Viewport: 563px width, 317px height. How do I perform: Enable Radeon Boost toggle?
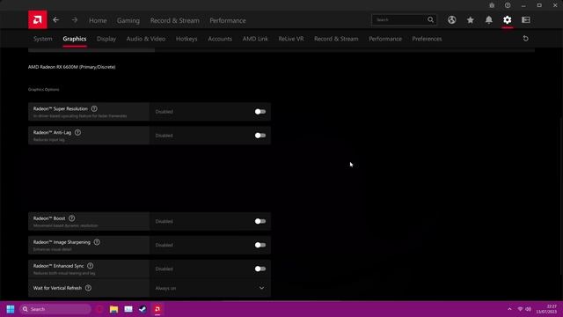[260, 221]
